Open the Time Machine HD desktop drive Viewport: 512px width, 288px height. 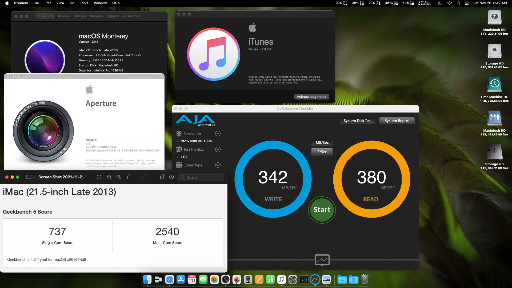[494, 85]
